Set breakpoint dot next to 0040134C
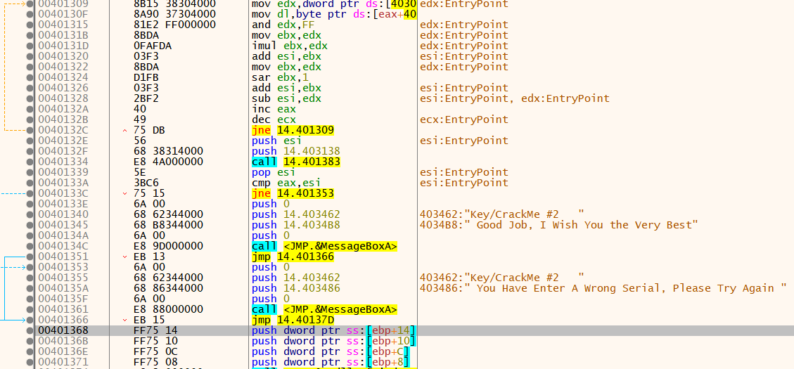The height and width of the screenshot is (369, 794). 30,246
